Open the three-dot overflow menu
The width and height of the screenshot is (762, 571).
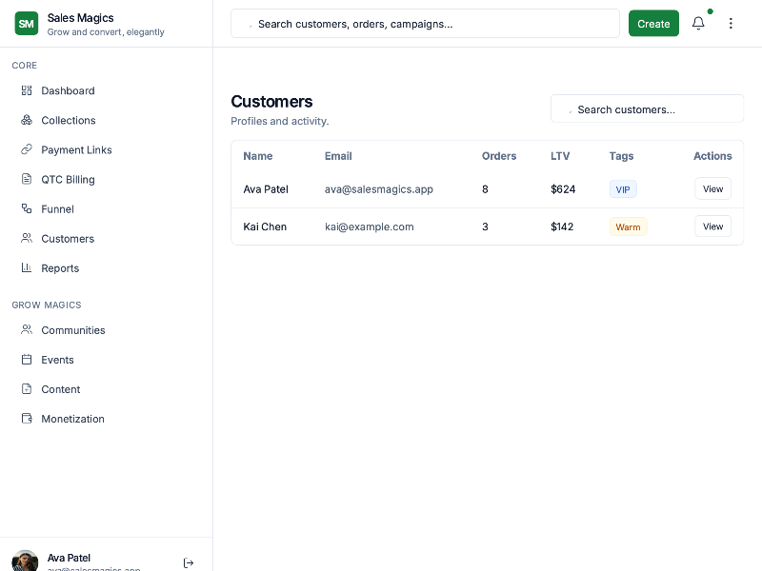tap(731, 23)
